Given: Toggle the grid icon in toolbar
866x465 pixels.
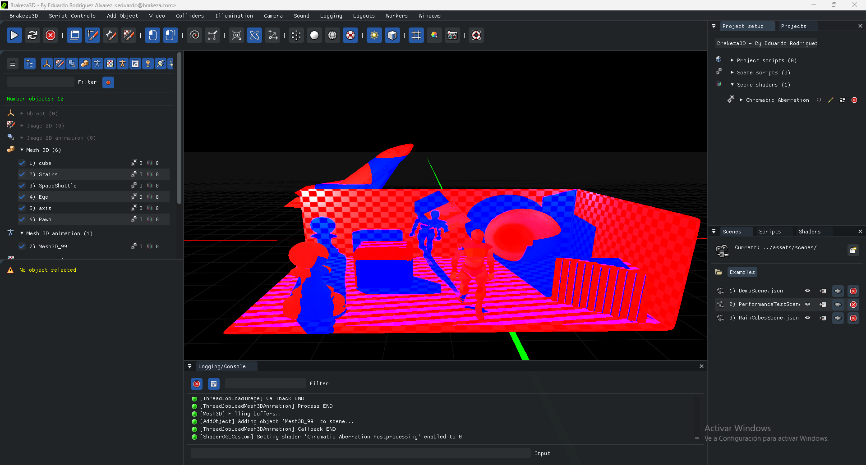Looking at the screenshot, I should (x=416, y=35).
